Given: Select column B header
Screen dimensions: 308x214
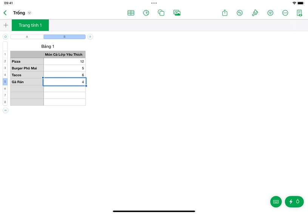Looking at the screenshot, I should 65,37.
